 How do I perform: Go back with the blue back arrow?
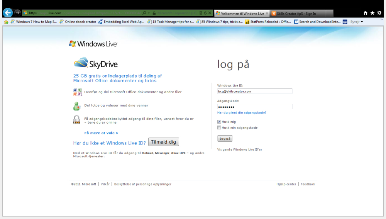(8, 13)
